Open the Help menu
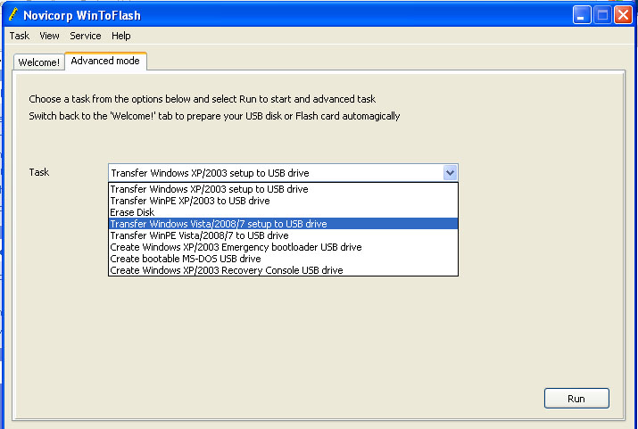The image size is (638, 429). (x=120, y=36)
